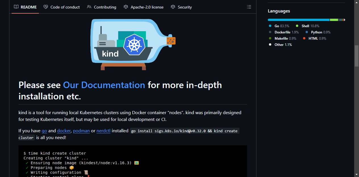The width and height of the screenshot is (359, 177).
Task: Click the Languages heading
Action: coord(279,11)
